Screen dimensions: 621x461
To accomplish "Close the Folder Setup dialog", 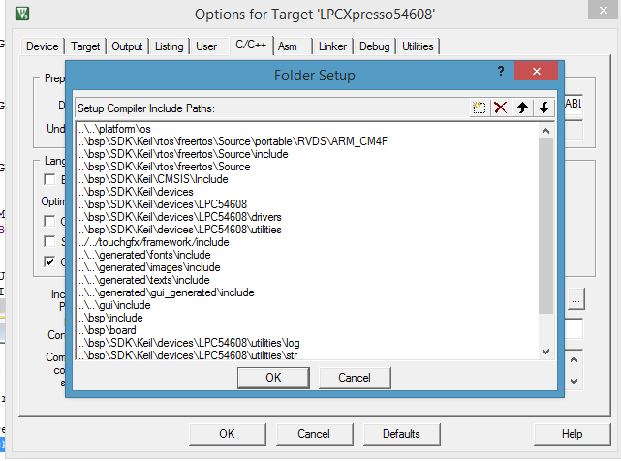I will click(x=537, y=71).
